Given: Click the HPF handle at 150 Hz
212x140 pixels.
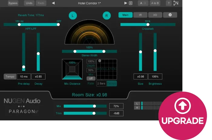Looking at the screenshot, I should pos(19,24).
